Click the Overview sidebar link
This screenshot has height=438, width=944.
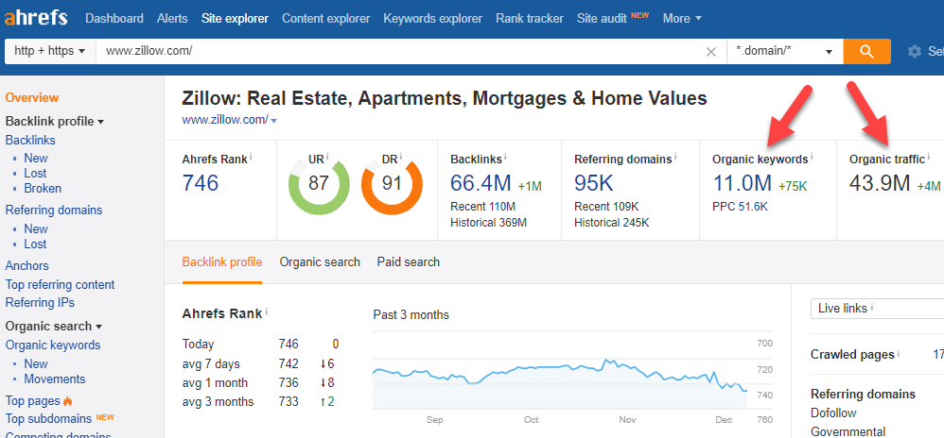pos(32,97)
